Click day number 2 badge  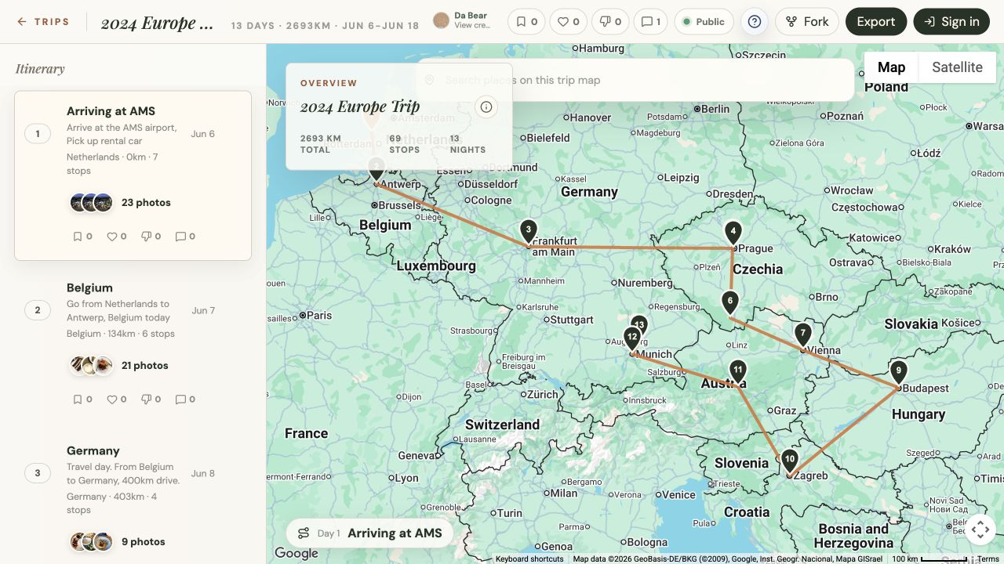pyautogui.click(x=38, y=311)
